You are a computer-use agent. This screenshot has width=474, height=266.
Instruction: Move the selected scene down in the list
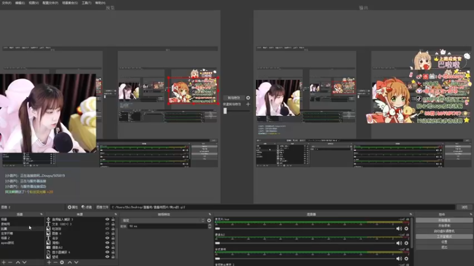(24, 262)
